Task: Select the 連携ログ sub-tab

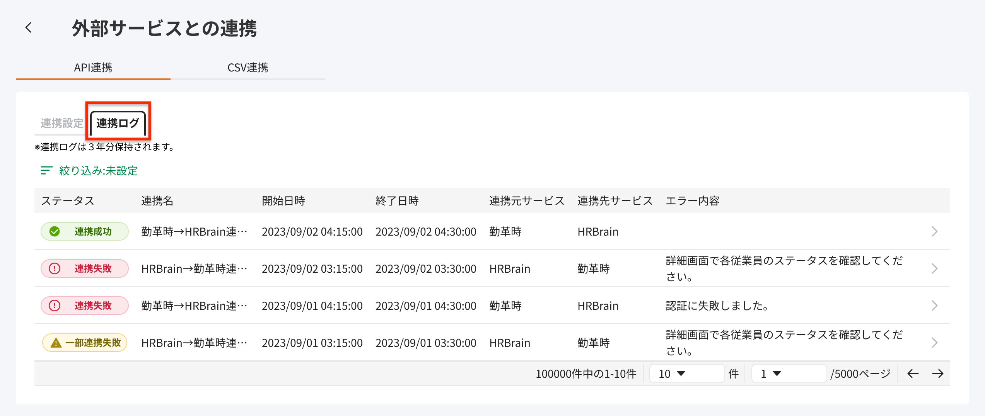Action: [x=118, y=123]
